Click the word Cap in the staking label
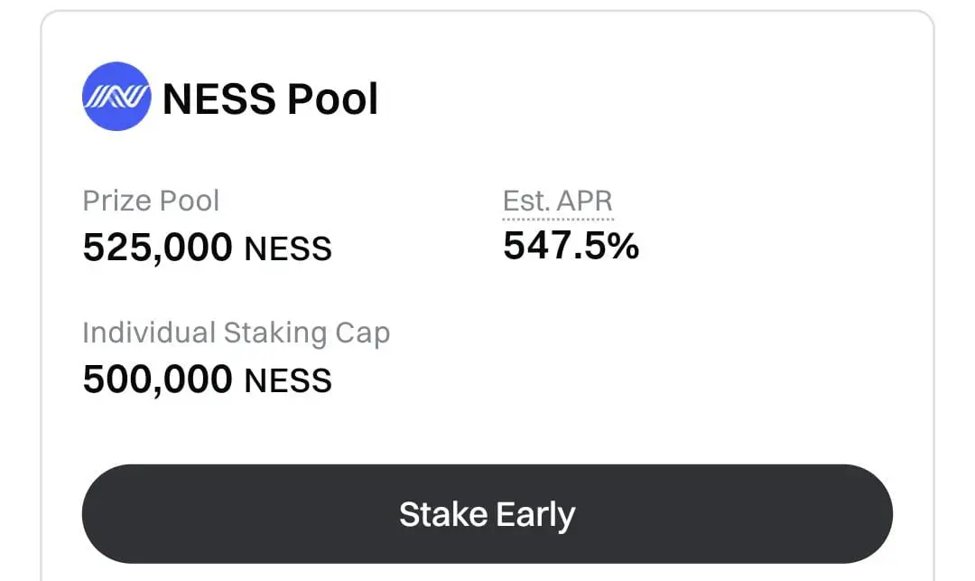The height and width of the screenshot is (581, 975). pyautogui.click(x=364, y=333)
